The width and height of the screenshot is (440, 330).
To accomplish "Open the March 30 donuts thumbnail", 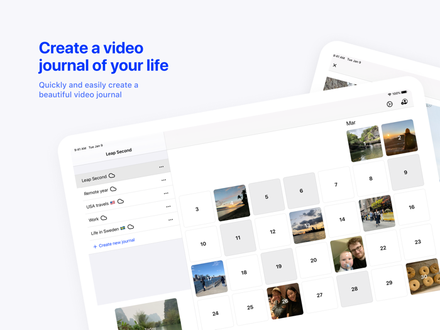I will [x=424, y=277].
